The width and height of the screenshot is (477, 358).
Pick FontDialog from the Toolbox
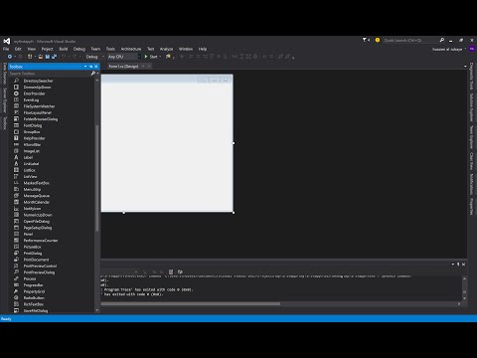(x=33, y=125)
